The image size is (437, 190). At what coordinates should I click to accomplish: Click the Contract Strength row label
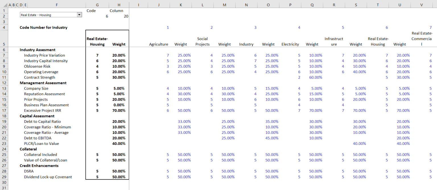click(40, 77)
